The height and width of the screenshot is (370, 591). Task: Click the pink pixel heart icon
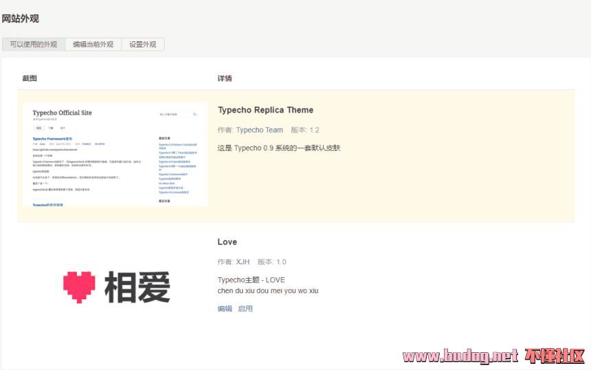click(79, 287)
